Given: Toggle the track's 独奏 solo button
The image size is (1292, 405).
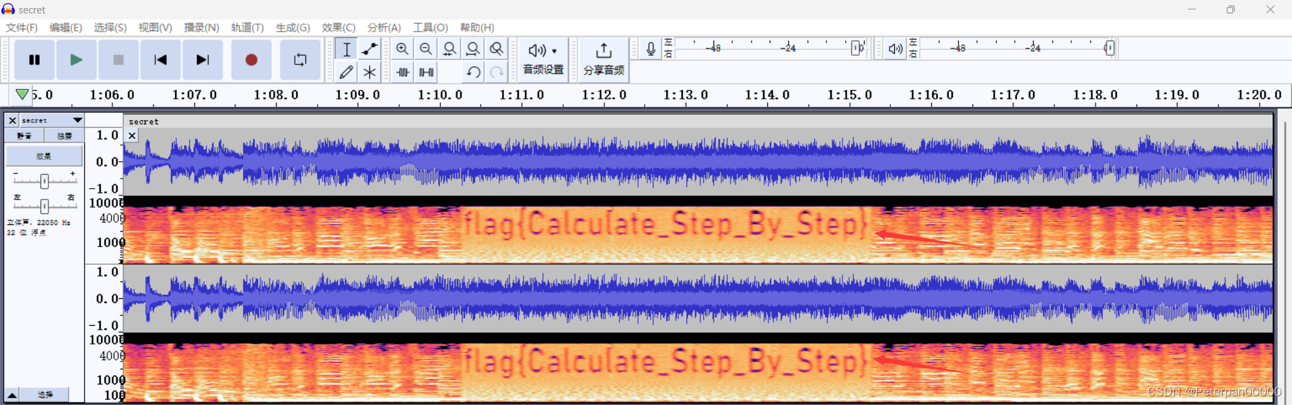Looking at the screenshot, I should (65, 136).
